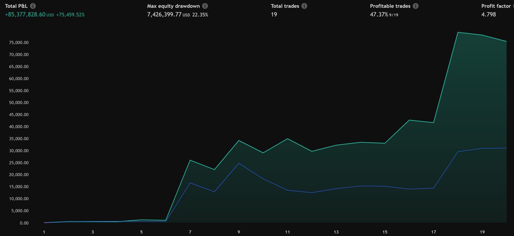Select the 5,000.00 y-axis label
This screenshot has width=514, height=236.
(21, 211)
